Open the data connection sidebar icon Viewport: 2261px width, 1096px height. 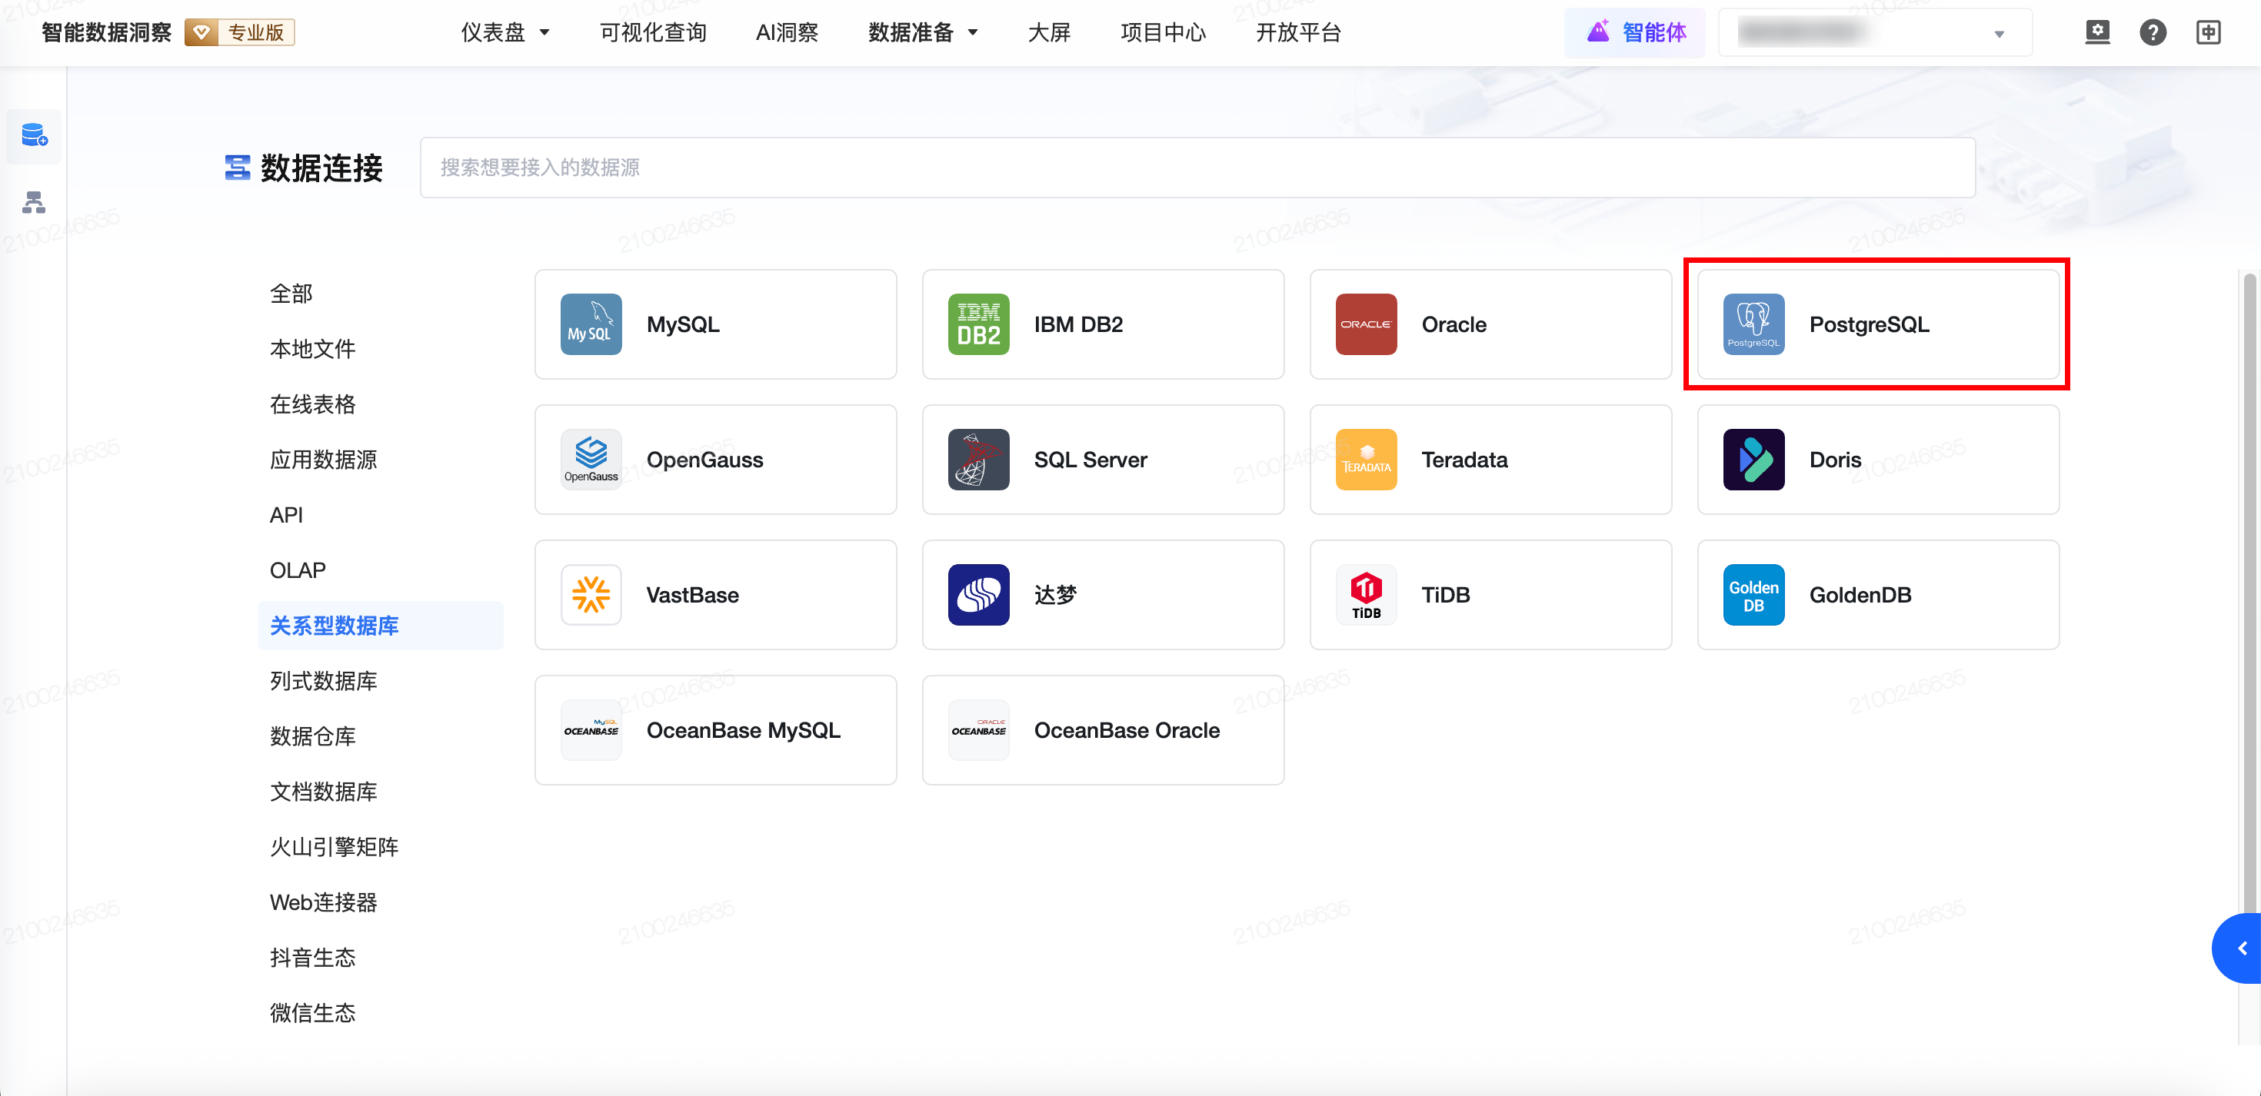pyautogui.click(x=35, y=135)
